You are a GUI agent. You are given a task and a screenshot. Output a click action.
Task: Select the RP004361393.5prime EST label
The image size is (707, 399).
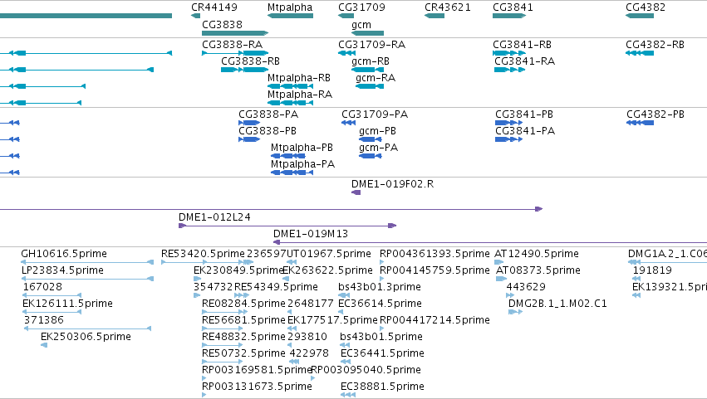tap(435, 254)
